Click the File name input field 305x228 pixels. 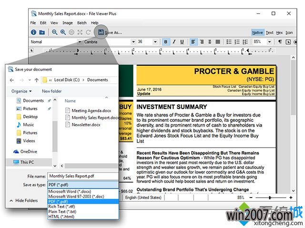[83, 176]
